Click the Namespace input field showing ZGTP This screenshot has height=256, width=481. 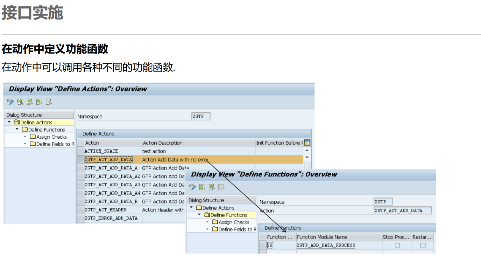201,116
